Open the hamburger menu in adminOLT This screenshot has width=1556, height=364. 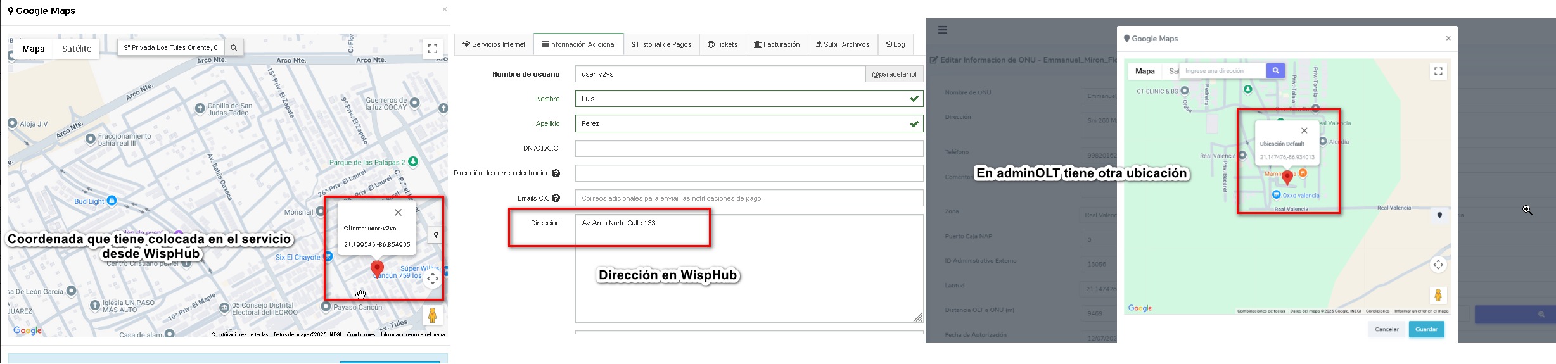tap(943, 30)
